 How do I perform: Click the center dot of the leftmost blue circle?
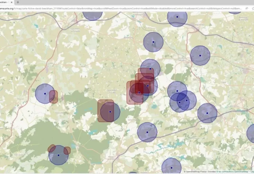click(x=45, y=94)
